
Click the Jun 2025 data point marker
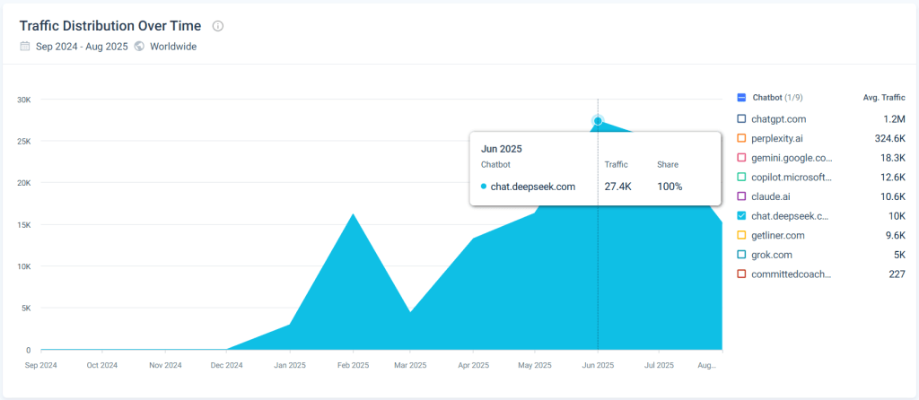pos(598,121)
